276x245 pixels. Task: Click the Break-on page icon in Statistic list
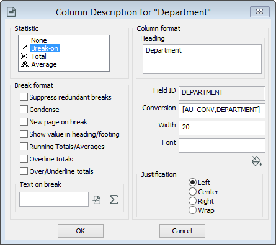coord(24,48)
